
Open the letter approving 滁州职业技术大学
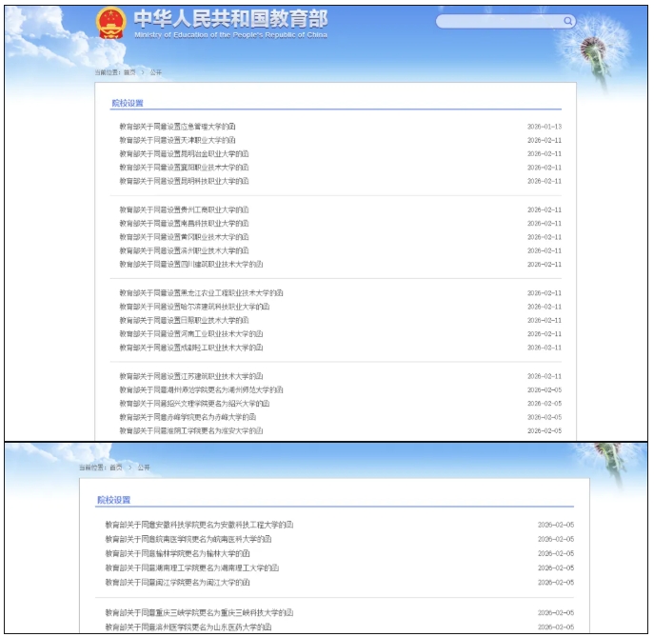[x=184, y=250]
